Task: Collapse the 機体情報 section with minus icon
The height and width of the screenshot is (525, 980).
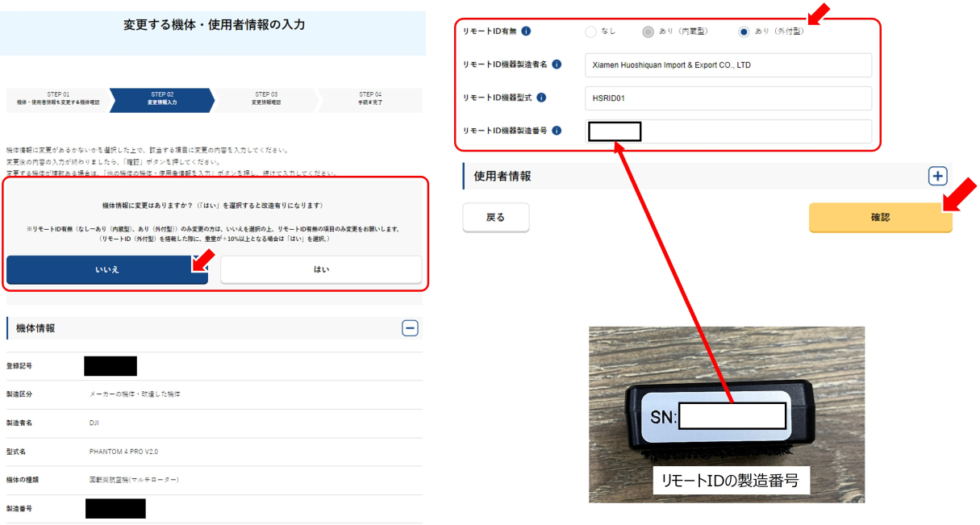Action: pos(410,328)
